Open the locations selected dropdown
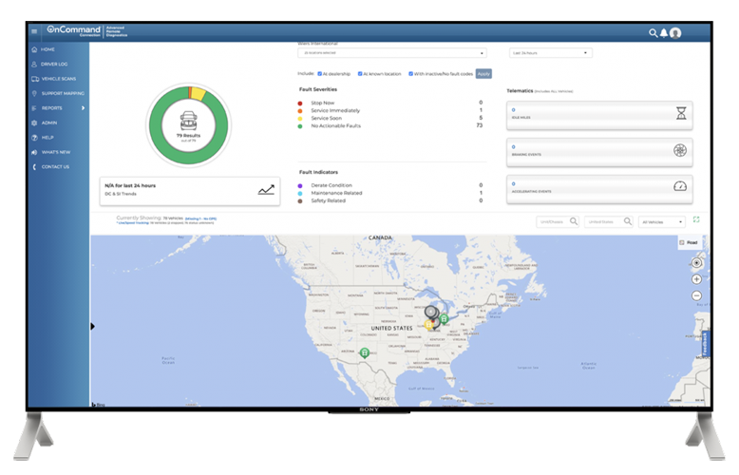The height and width of the screenshot is (475, 739). pos(392,53)
